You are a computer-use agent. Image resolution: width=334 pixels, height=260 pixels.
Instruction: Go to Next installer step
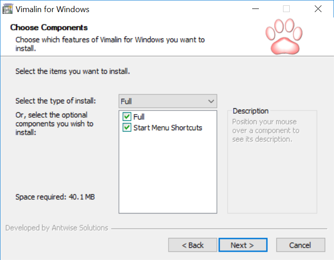243,245
